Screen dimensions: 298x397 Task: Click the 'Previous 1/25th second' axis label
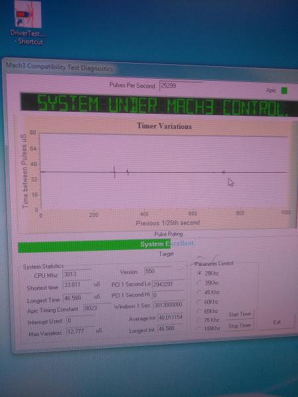click(168, 223)
